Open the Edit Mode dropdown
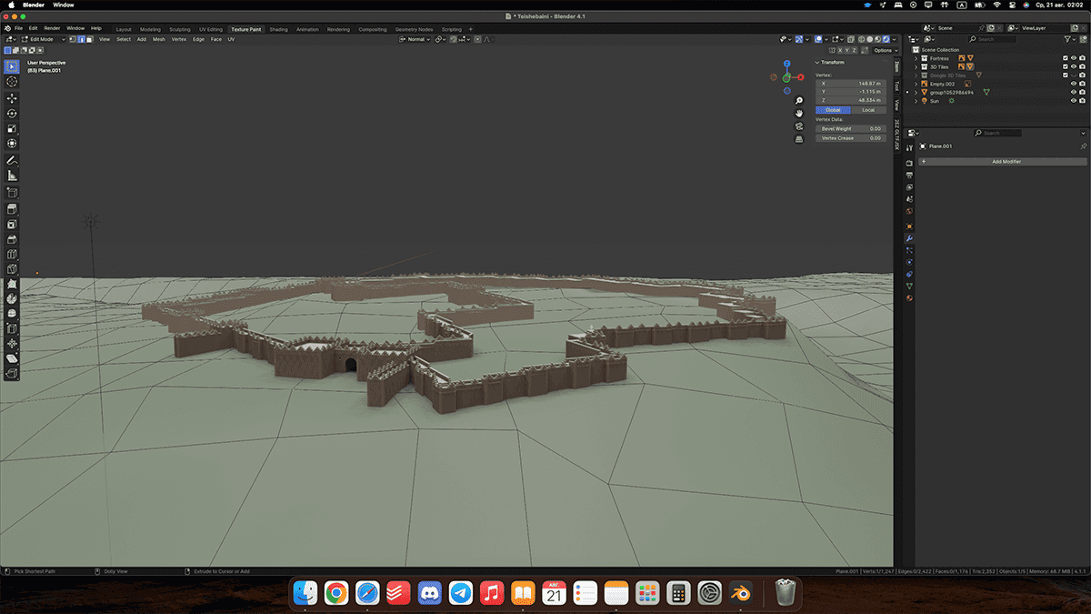 pyautogui.click(x=43, y=39)
